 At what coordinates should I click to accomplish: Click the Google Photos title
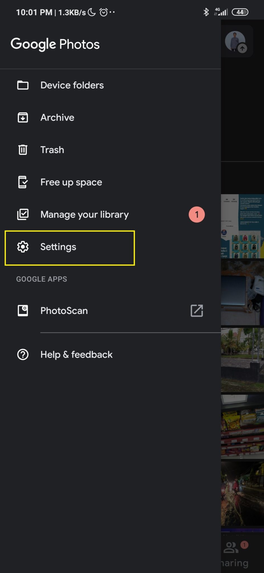coord(55,44)
